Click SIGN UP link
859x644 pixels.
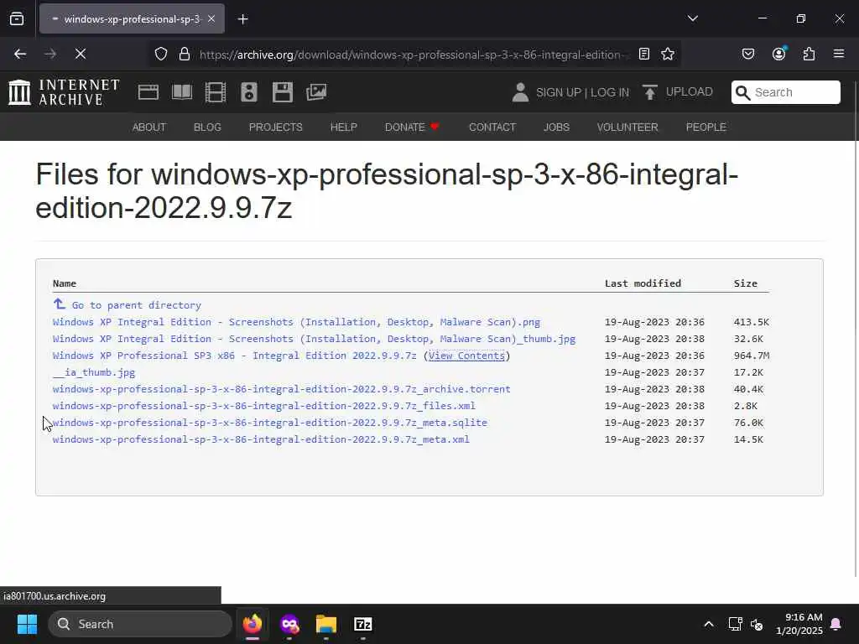pos(559,92)
